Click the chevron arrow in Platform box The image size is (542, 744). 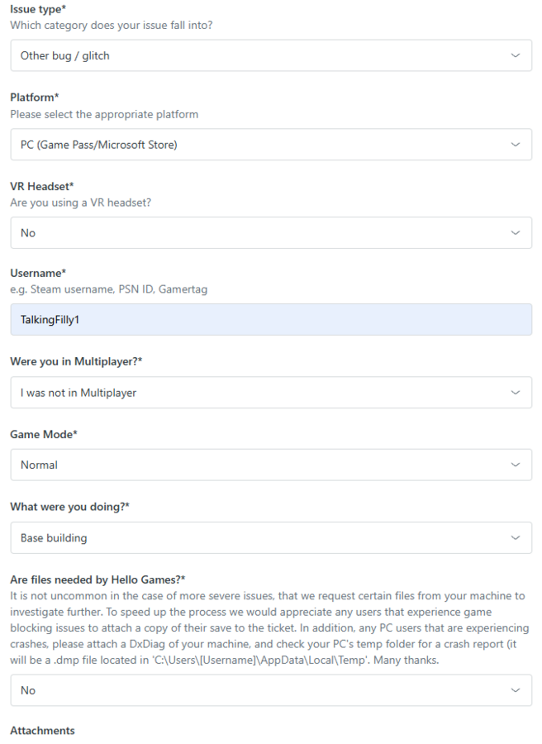516,145
